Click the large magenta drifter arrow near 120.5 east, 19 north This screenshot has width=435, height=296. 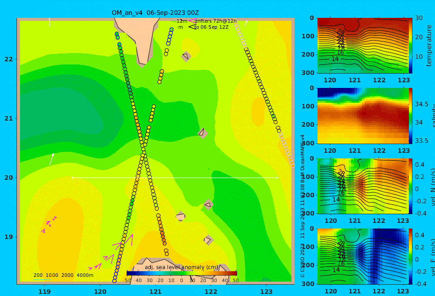coord(129,240)
